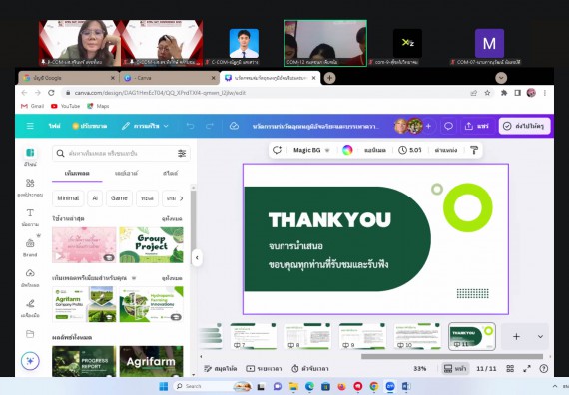Image resolution: width=569 pixels, height=395 pixels.
Task: Click the send to teacher button
Action: tap(524, 126)
